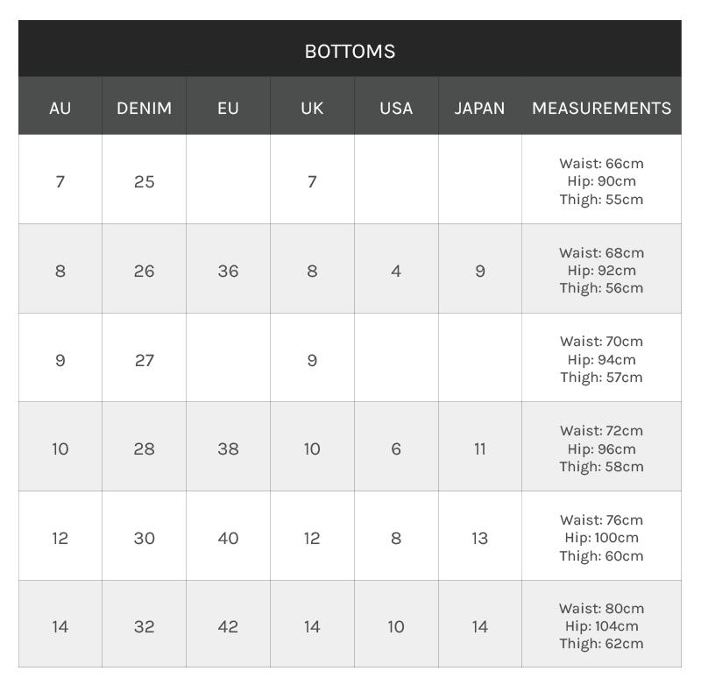Click the EU column header
The height and width of the screenshot is (685, 701).
click(228, 108)
